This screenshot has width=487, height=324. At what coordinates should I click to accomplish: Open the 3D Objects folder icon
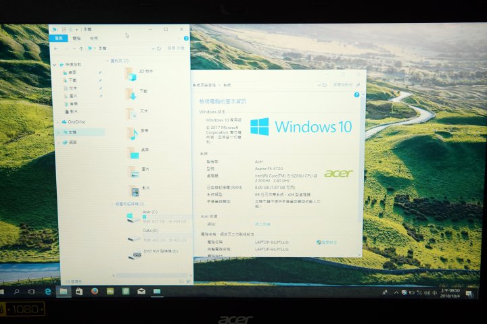coord(131,75)
